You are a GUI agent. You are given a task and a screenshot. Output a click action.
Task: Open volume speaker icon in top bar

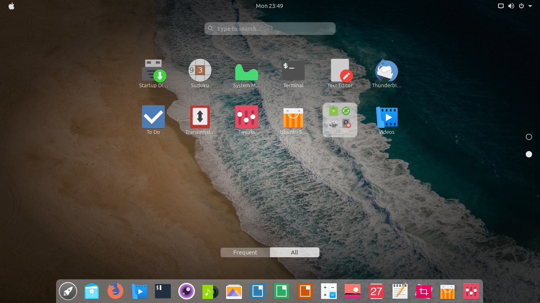pos(511,6)
